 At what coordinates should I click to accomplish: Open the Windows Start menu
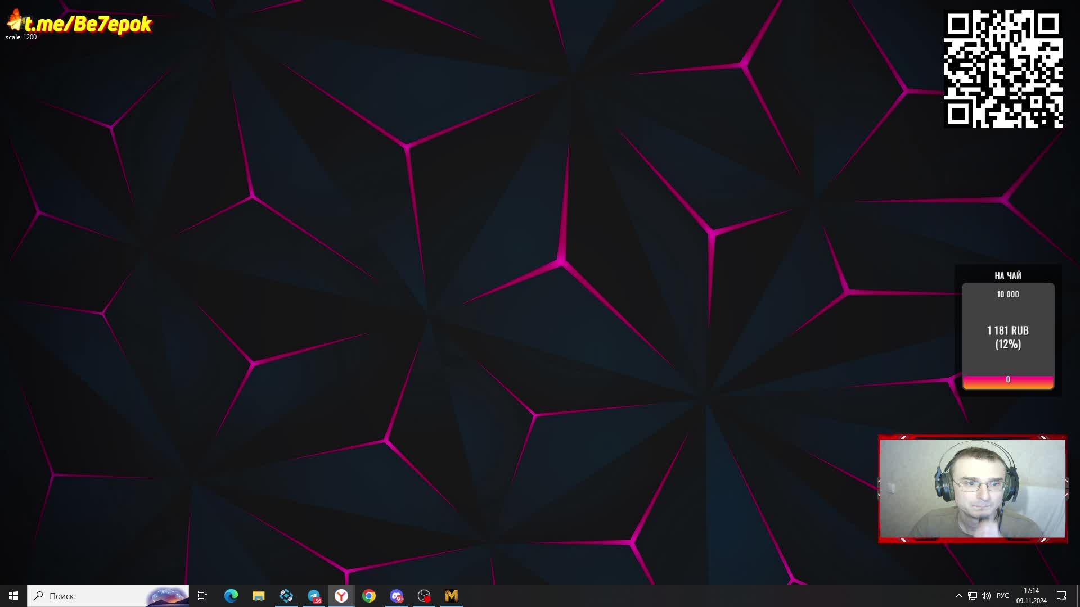13,596
